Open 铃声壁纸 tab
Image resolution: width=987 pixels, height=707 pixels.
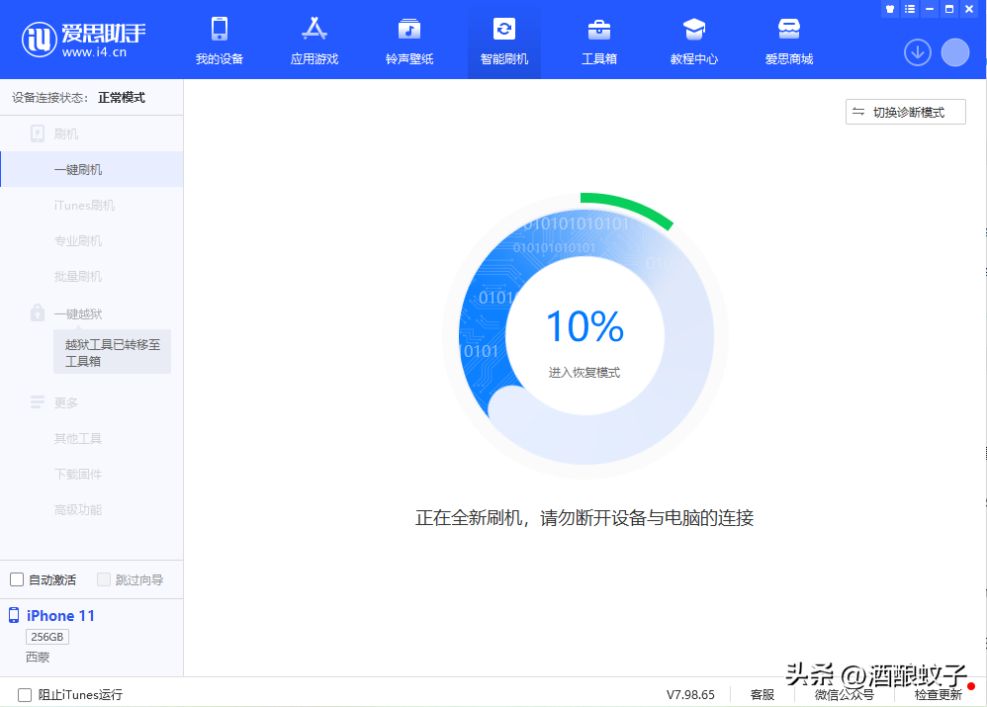coord(409,41)
